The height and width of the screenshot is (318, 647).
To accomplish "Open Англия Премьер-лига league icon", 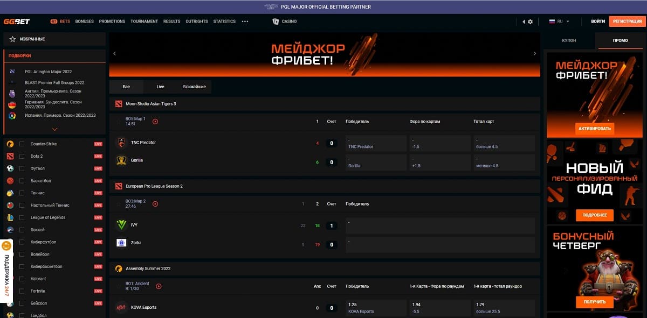I will [12, 94].
